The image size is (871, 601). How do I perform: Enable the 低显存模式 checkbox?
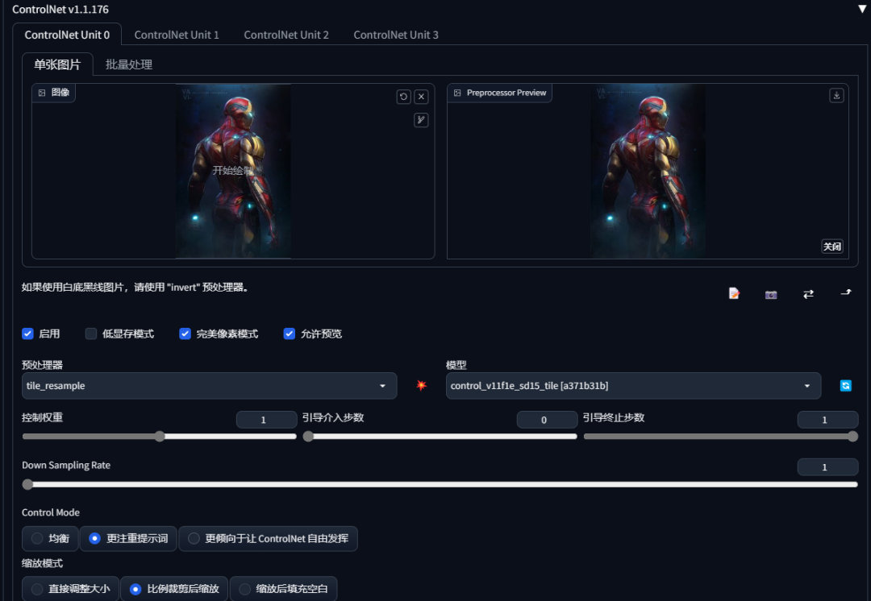[91, 334]
